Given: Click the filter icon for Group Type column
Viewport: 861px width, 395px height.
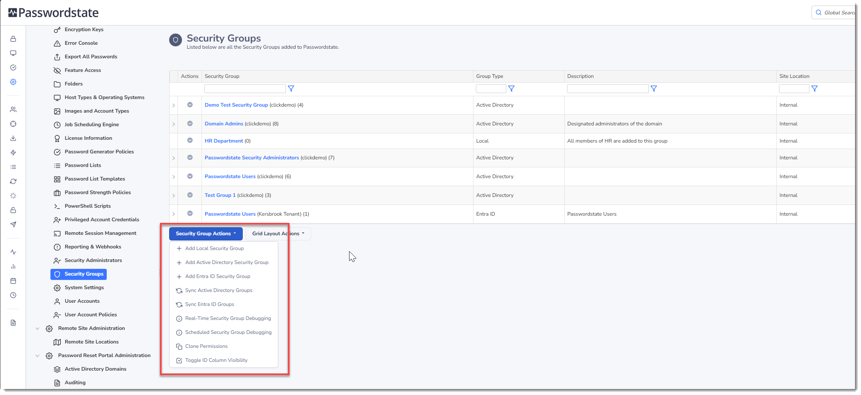Looking at the screenshot, I should pyautogui.click(x=511, y=89).
